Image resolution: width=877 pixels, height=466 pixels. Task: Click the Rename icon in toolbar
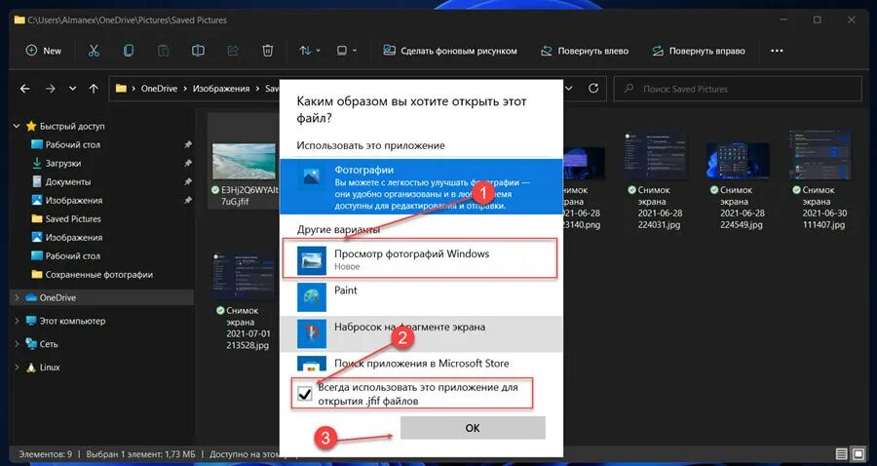(x=198, y=51)
